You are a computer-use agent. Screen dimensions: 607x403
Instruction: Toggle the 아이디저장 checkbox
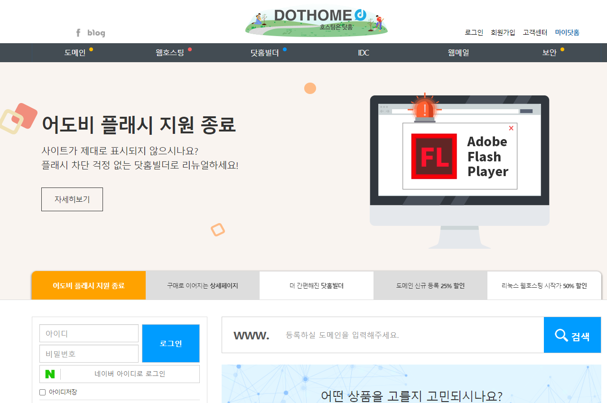[x=42, y=392]
